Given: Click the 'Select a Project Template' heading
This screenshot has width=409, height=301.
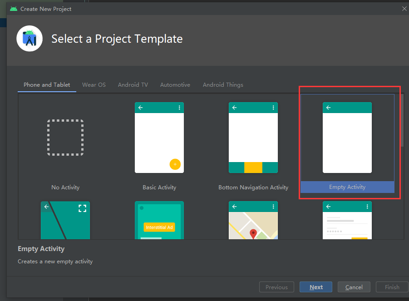Looking at the screenshot, I should point(117,39).
